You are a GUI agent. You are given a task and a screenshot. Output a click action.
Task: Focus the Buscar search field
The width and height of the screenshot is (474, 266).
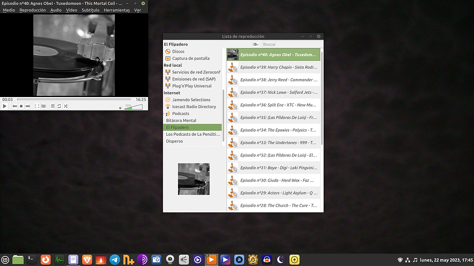point(292,44)
